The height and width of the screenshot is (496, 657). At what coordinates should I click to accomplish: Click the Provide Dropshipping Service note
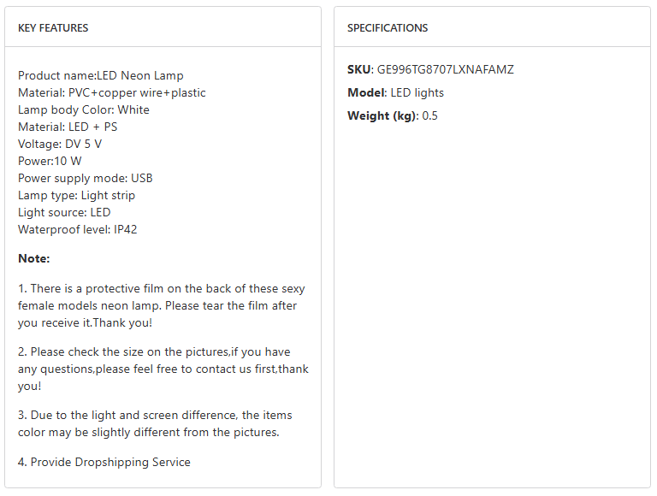click(x=104, y=462)
